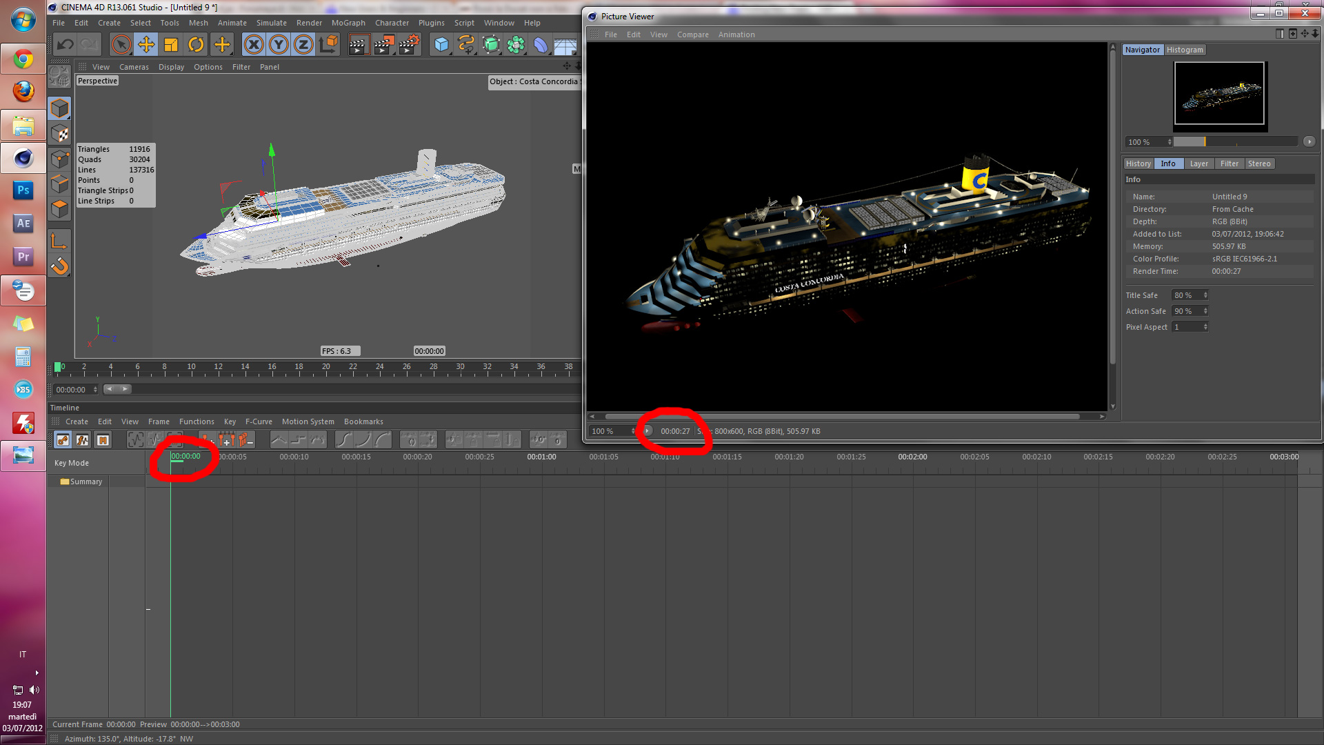
Task: Add a Cube primitive object
Action: (441, 45)
